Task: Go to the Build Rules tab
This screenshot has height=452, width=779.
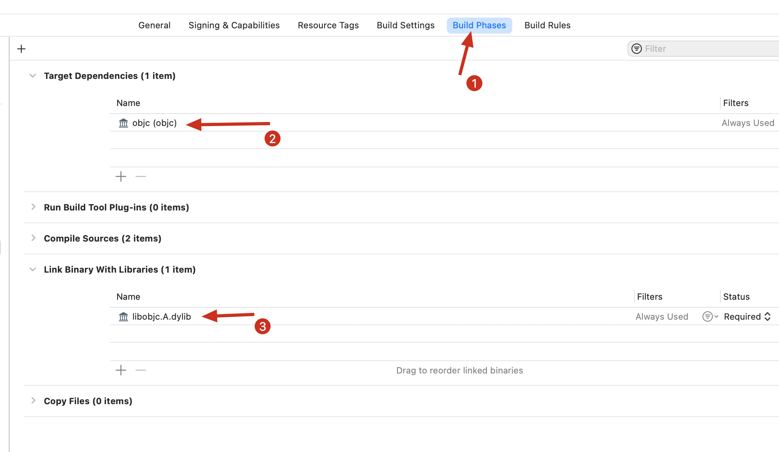Action: [547, 25]
